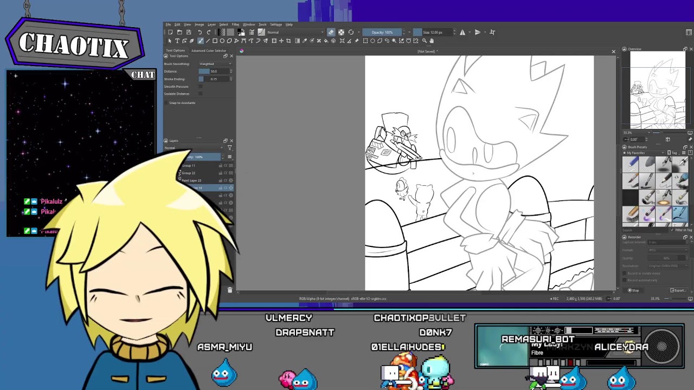Switch to Tool Options tab
This screenshot has height=390, width=694.
click(175, 50)
